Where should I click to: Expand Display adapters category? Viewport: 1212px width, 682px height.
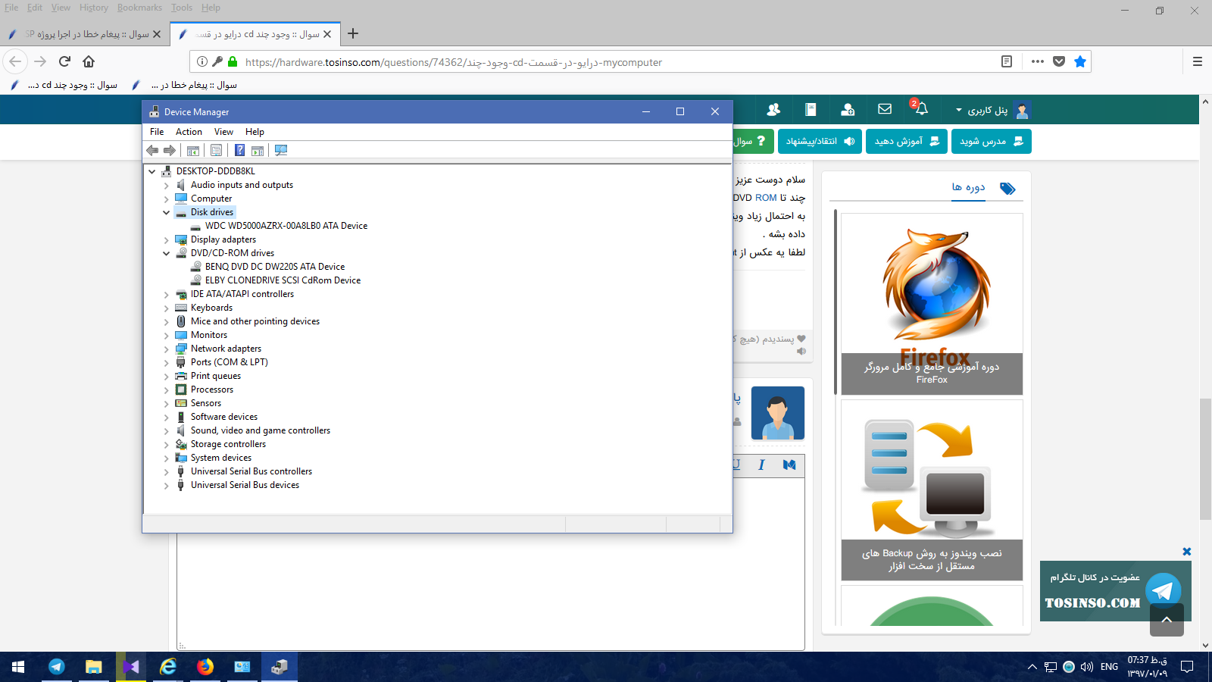(167, 239)
